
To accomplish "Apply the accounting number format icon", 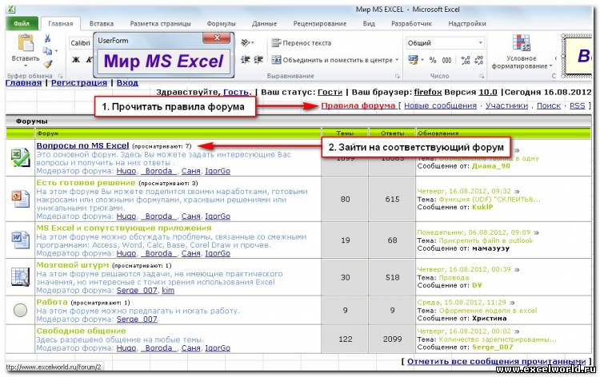I will click(413, 60).
